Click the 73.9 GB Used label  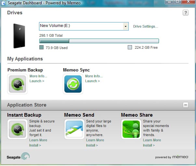[x=57, y=48]
